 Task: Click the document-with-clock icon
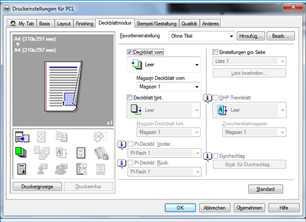point(81,169)
